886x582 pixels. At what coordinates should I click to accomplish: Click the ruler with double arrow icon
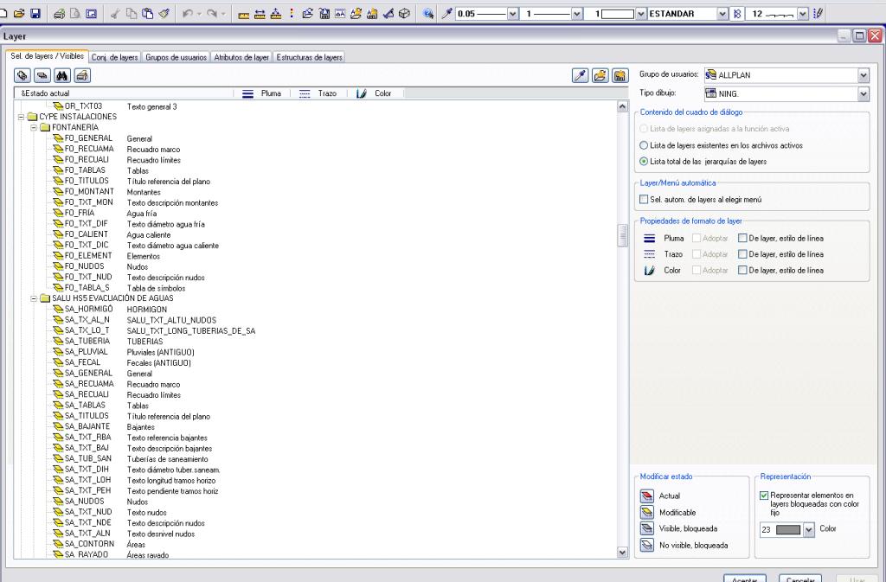pos(260,14)
